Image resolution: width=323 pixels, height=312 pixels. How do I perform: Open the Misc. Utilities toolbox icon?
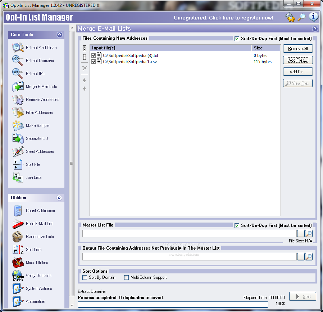[x=18, y=263]
